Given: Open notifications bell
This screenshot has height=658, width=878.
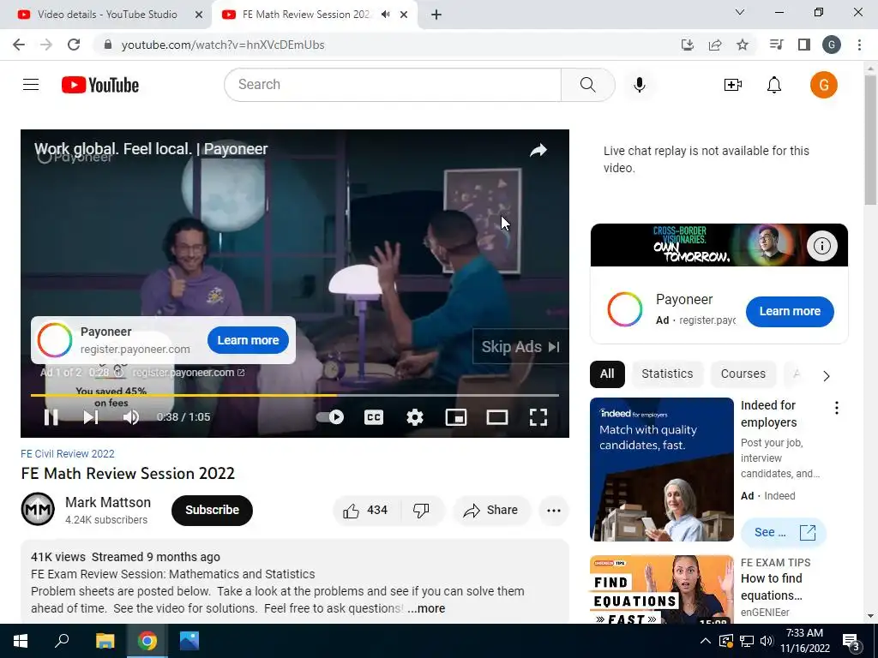Looking at the screenshot, I should point(774,85).
